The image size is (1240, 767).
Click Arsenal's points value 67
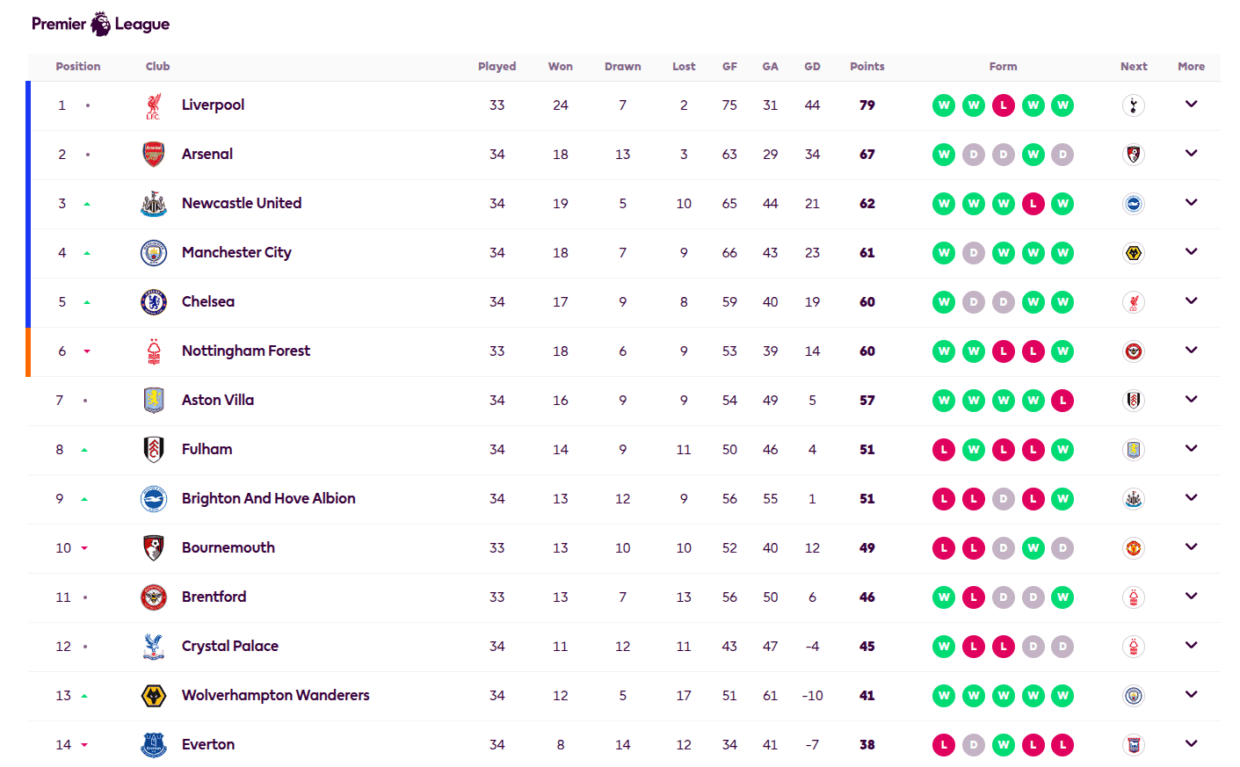click(867, 154)
